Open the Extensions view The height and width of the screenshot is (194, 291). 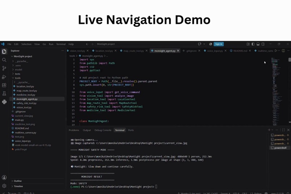pos(4,85)
